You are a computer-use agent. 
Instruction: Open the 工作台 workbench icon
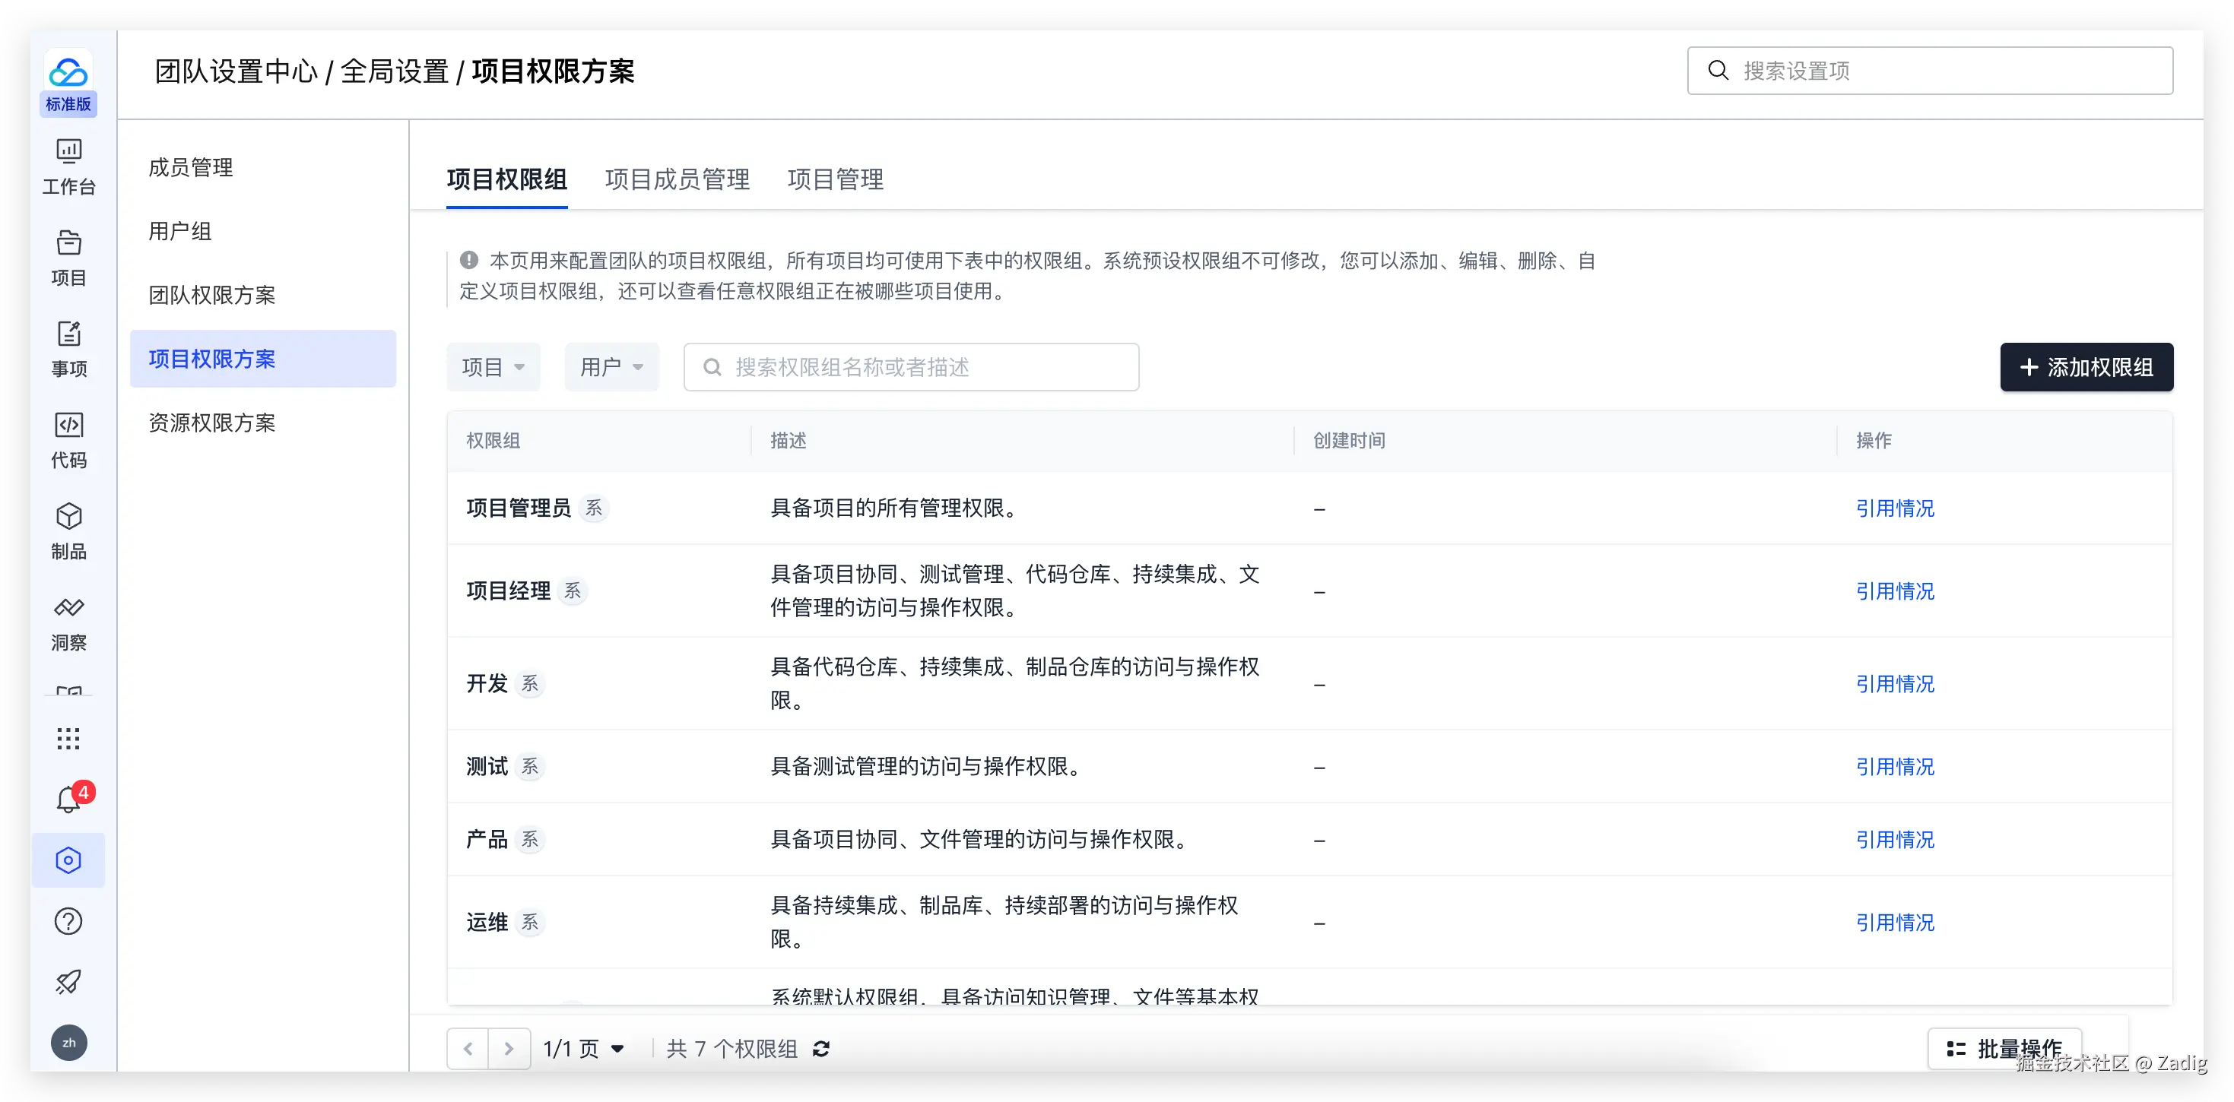click(68, 167)
